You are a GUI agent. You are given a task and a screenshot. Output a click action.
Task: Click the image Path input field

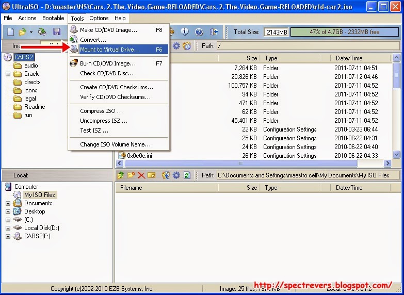(x=309, y=46)
